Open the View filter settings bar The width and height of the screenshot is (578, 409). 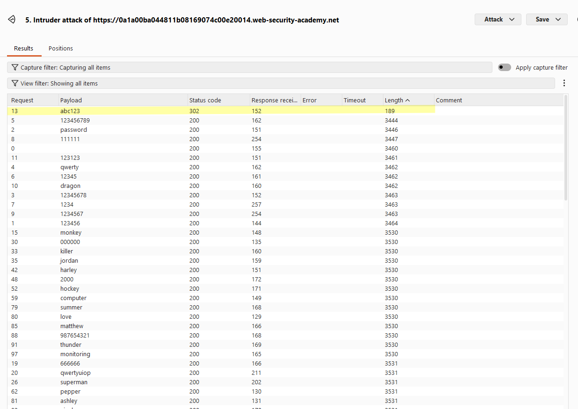pos(281,83)
